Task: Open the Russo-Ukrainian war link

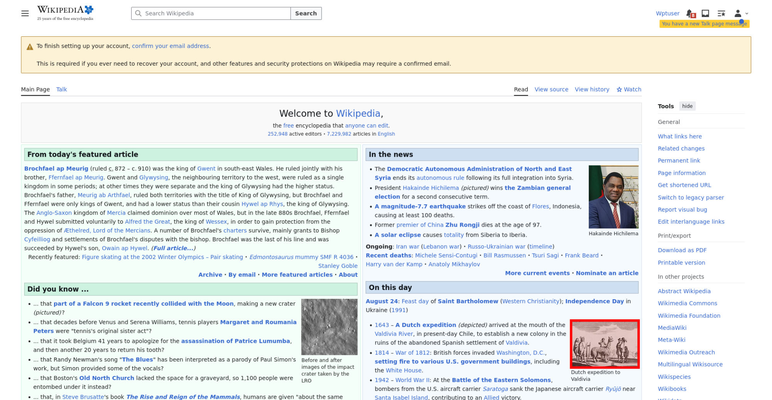Action: coord(496,247)
